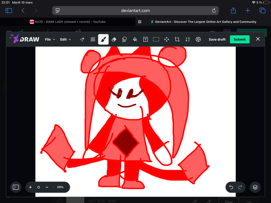The image size is (271, 203).
Task: Activate the rectangular selection tool
Action: (156, 39)
